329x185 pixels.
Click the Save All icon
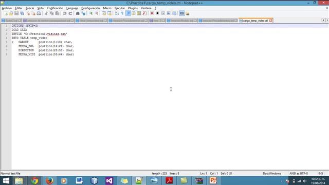click(x=22, y=13)
